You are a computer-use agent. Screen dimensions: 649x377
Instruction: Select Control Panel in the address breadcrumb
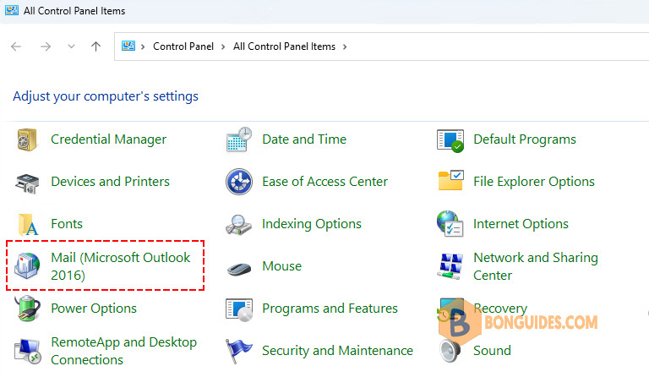pyautogui.click(x=183, y=46)
